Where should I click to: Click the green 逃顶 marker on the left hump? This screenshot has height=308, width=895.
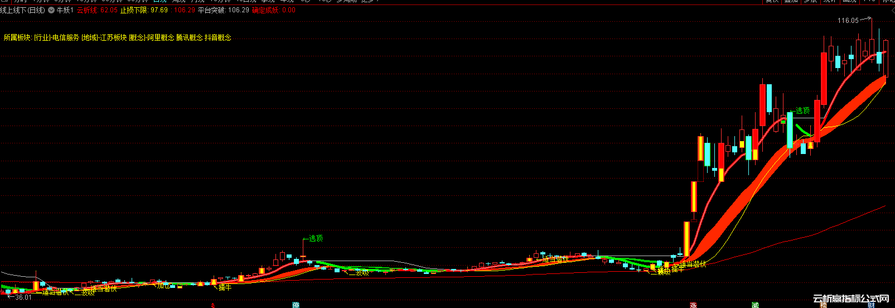coord(316,238)
